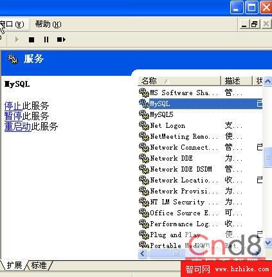This screenshot has width=272, height=277.
Task: Select the MySQL service name in the list
Action: coord(160,103)
